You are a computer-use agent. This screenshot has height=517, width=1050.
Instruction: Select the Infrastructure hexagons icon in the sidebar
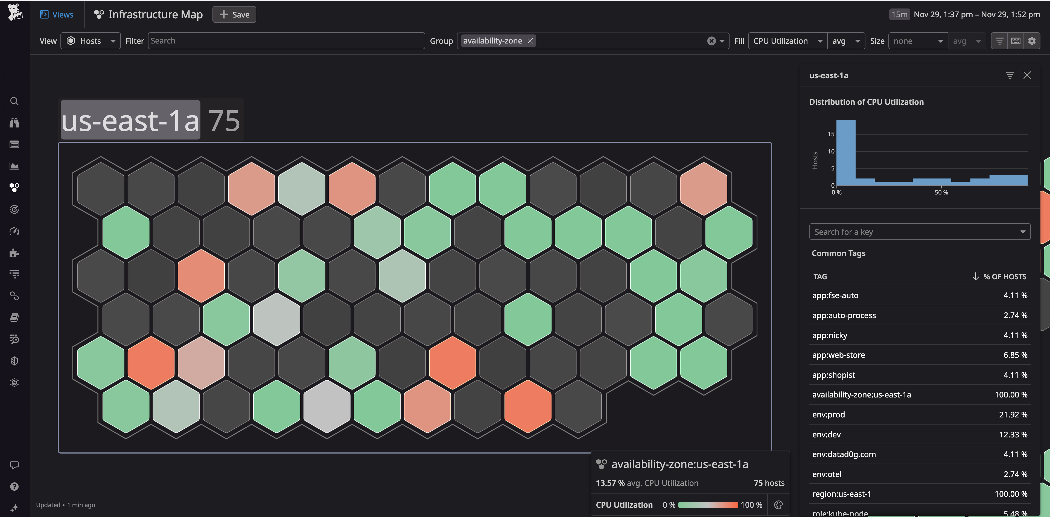(14, 188)
